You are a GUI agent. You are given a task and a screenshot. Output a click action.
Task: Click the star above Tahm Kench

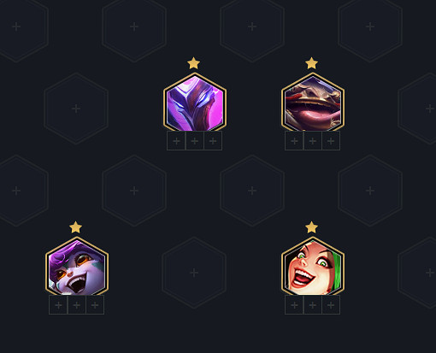tap(311, 63)
